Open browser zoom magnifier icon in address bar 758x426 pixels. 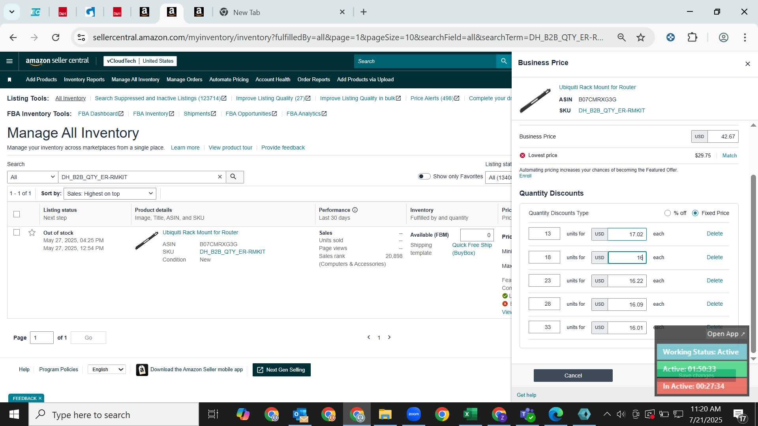[x=621, y=37]
